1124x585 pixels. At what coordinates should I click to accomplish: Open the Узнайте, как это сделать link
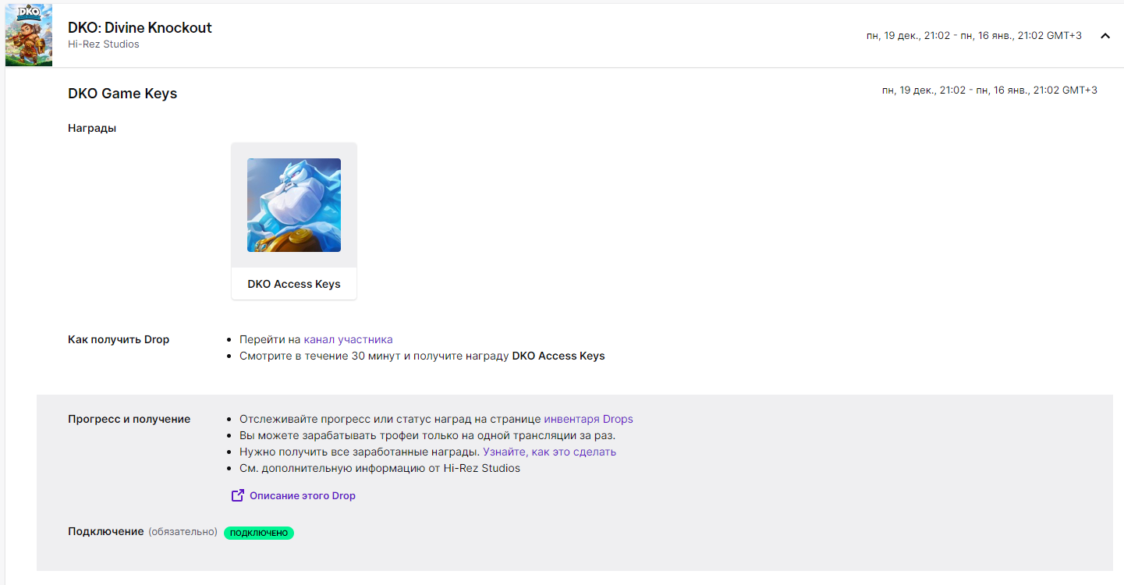(549, 452)
